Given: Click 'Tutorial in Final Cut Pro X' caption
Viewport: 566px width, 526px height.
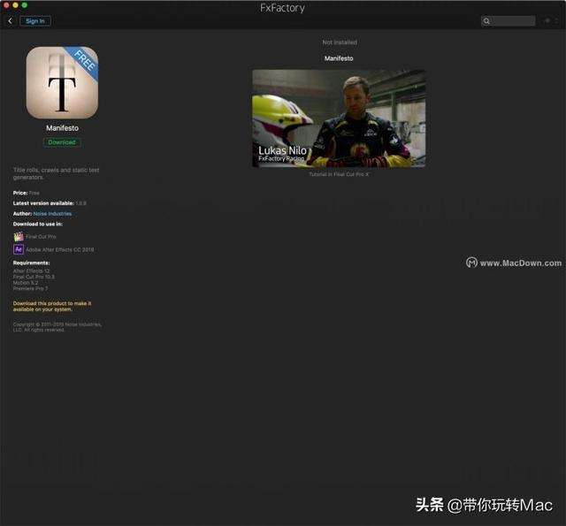Looking at the screenshot, I should [339, 174].
